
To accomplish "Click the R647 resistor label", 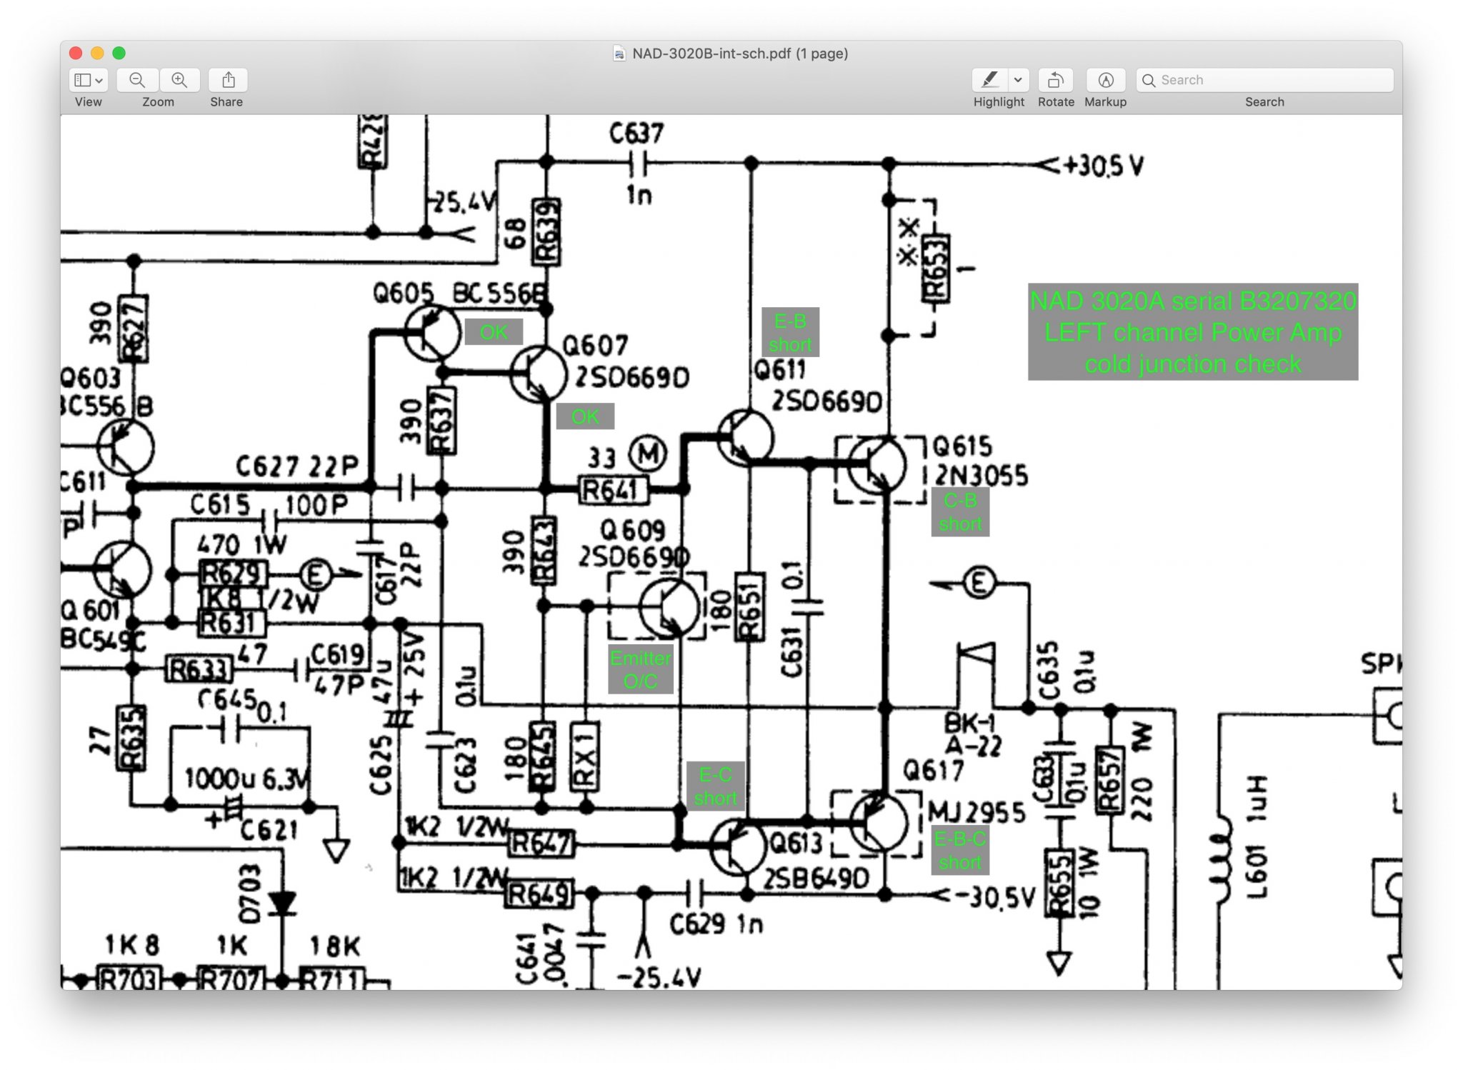I will point(541,844).
